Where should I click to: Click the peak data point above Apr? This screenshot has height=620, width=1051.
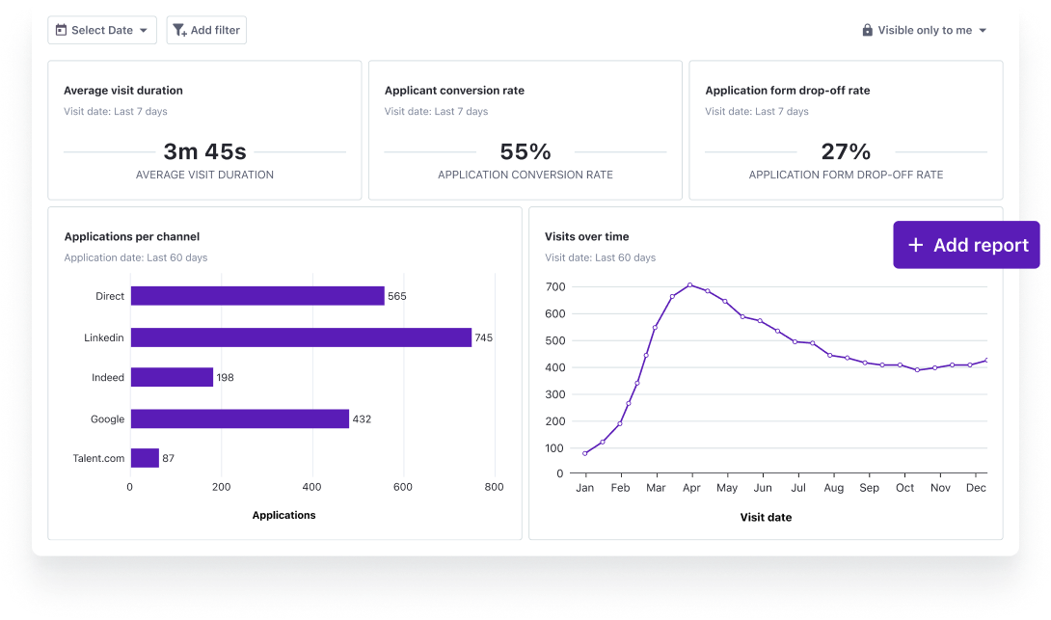(x=689, y=284)
